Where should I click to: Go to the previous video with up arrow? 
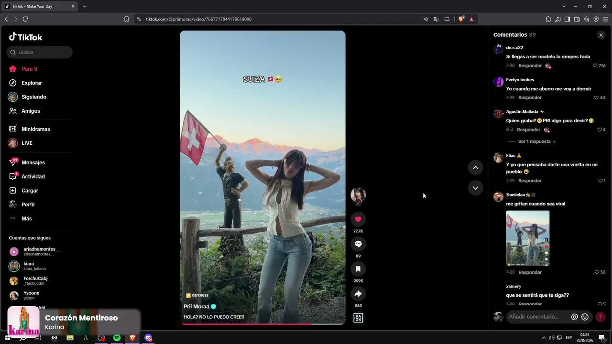tap(475, 168)
